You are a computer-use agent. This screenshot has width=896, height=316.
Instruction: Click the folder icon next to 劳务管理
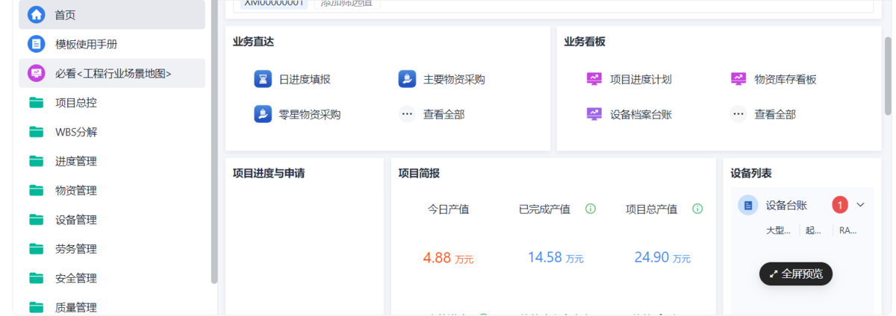click(37, 249)
